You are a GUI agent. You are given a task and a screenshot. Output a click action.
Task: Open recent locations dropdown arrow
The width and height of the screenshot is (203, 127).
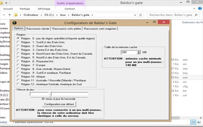pos(4,15)
